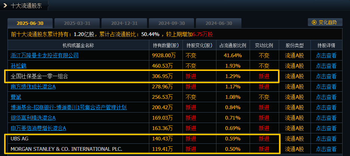Click the 机构或基金名称 column header

(78, 45)
